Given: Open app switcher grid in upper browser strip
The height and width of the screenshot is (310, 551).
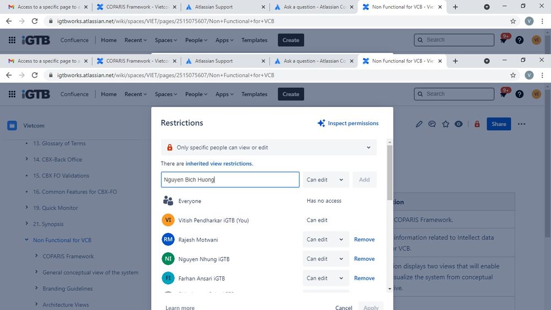Looking at the screenshot, I should 12,40.
